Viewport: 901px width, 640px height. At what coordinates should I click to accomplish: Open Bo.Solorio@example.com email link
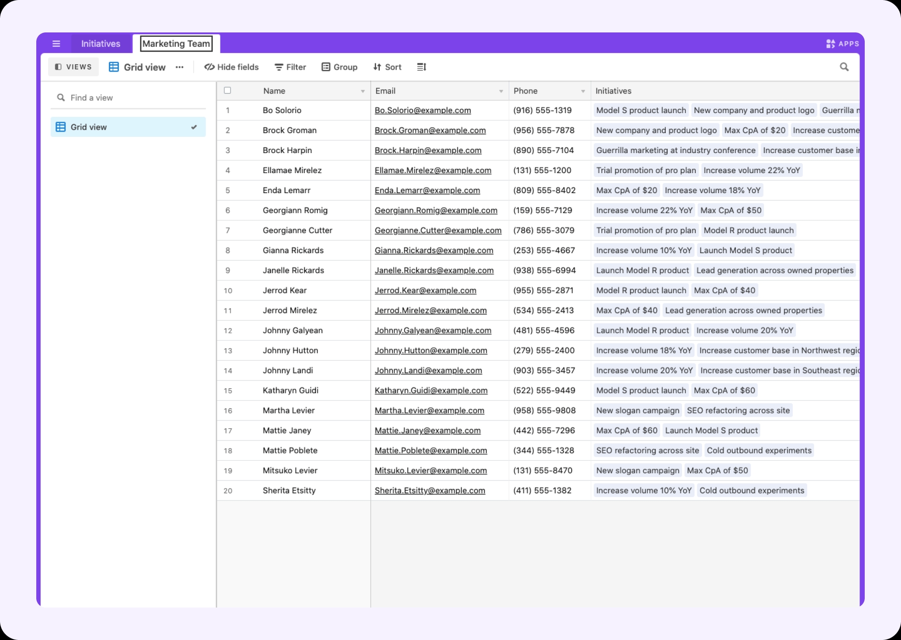coord(423,110)
